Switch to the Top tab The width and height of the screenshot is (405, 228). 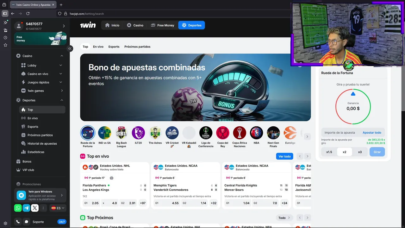[x=85, y=47]
